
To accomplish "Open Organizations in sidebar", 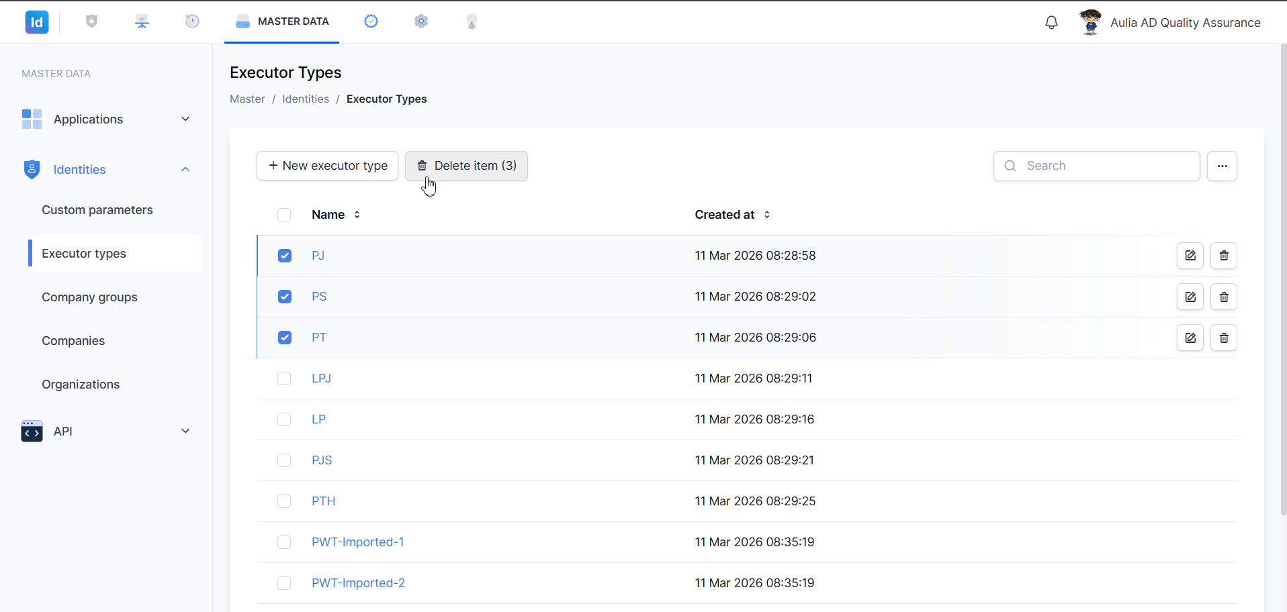I will pos(81,385).
